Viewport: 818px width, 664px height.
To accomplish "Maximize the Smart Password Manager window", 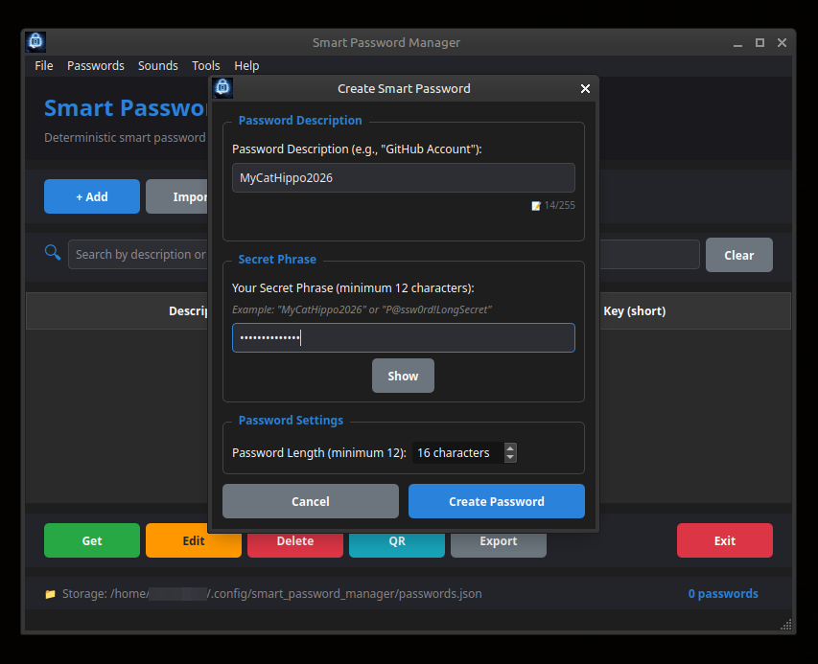I will pyautogui.click(x=760, y=43).
